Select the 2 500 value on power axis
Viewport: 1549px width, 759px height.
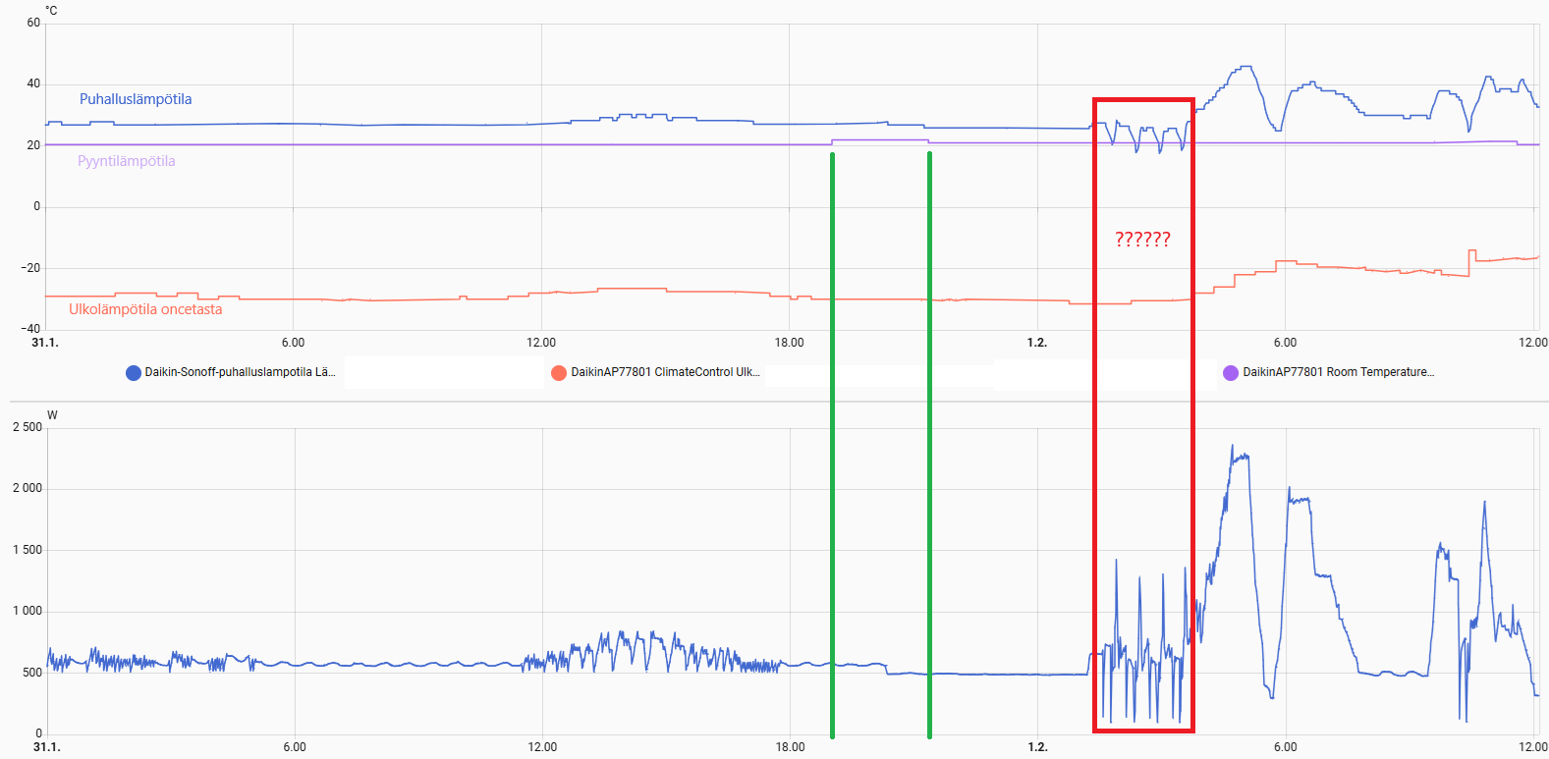click(28, 427)
